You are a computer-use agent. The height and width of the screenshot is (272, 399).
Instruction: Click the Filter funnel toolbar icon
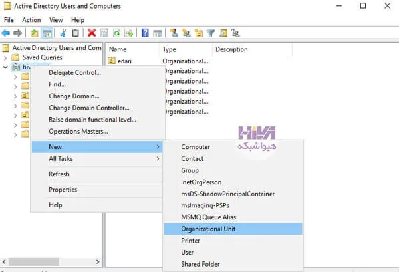point(211,33)
